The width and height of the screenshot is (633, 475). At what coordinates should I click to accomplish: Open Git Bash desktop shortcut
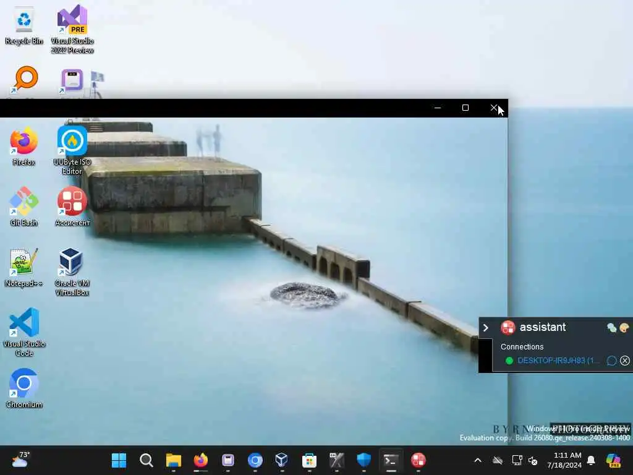[x=23, y=207]
